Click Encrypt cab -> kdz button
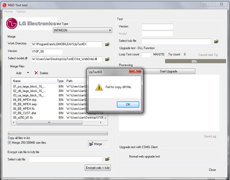Screen dimensions: 230x180 click(x=98, y=168)
